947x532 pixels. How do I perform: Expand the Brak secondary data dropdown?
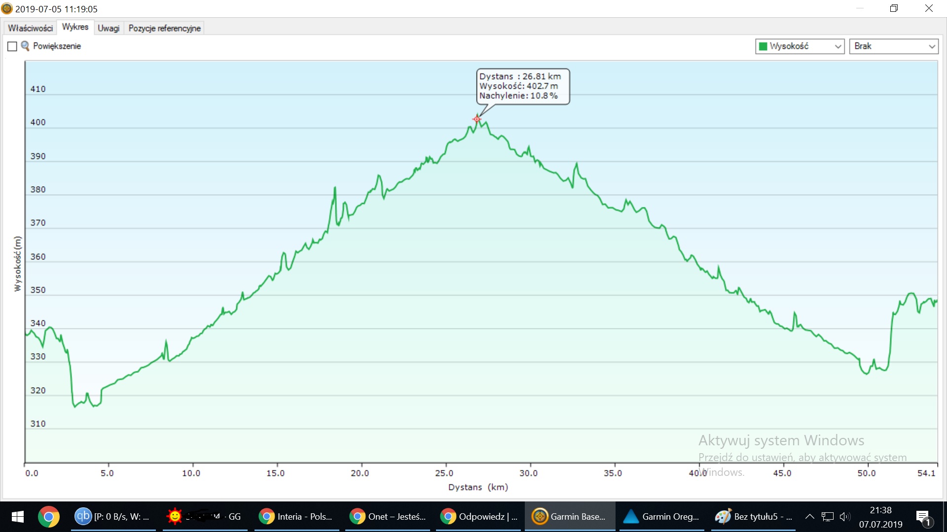coord(893,46)
